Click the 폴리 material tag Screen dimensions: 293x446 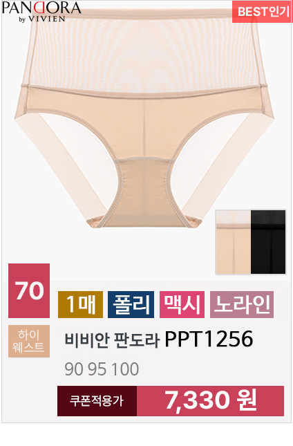(131, 304)
